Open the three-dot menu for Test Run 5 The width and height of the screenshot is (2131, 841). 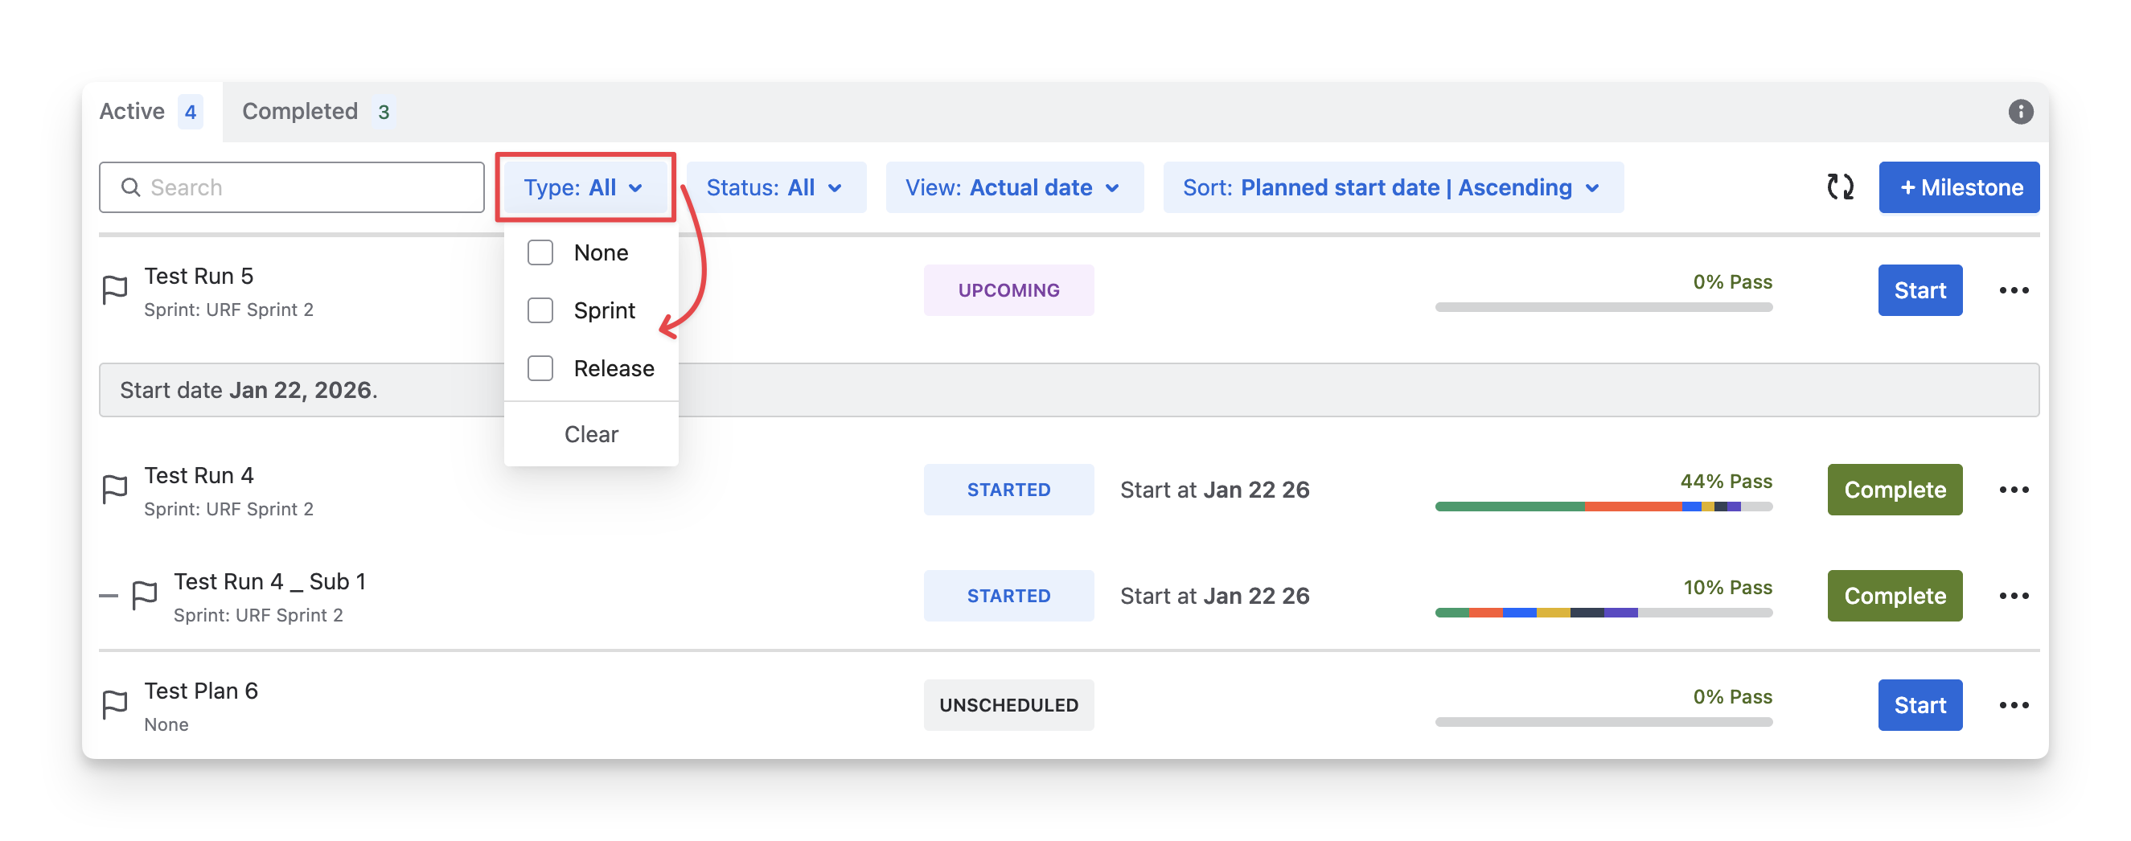[x=2014, y=290]
